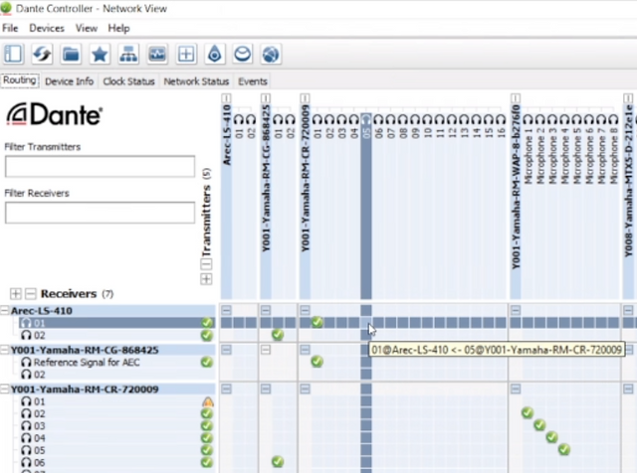
Task: Click the Arec-LS-410 transmitter device name
Action: (227, 135)
